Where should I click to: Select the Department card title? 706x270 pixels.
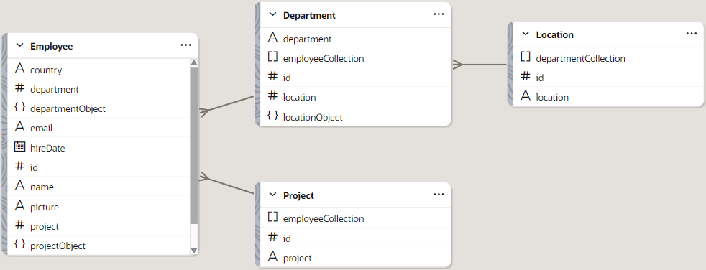coord(309,15)
